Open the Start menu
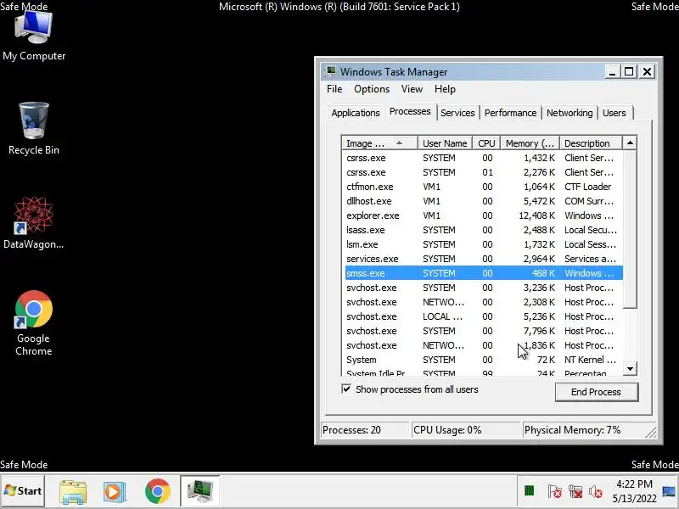The image size is (679, 509). 23,491
